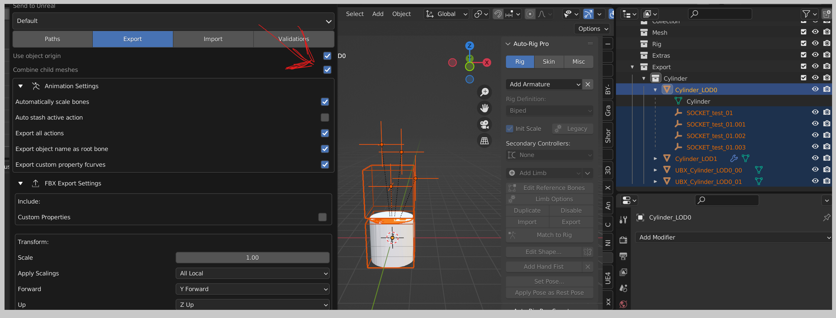Open the Biped rig definition dropdown
This screenshot has width=836, height=318.
click(x=549, y=111)
